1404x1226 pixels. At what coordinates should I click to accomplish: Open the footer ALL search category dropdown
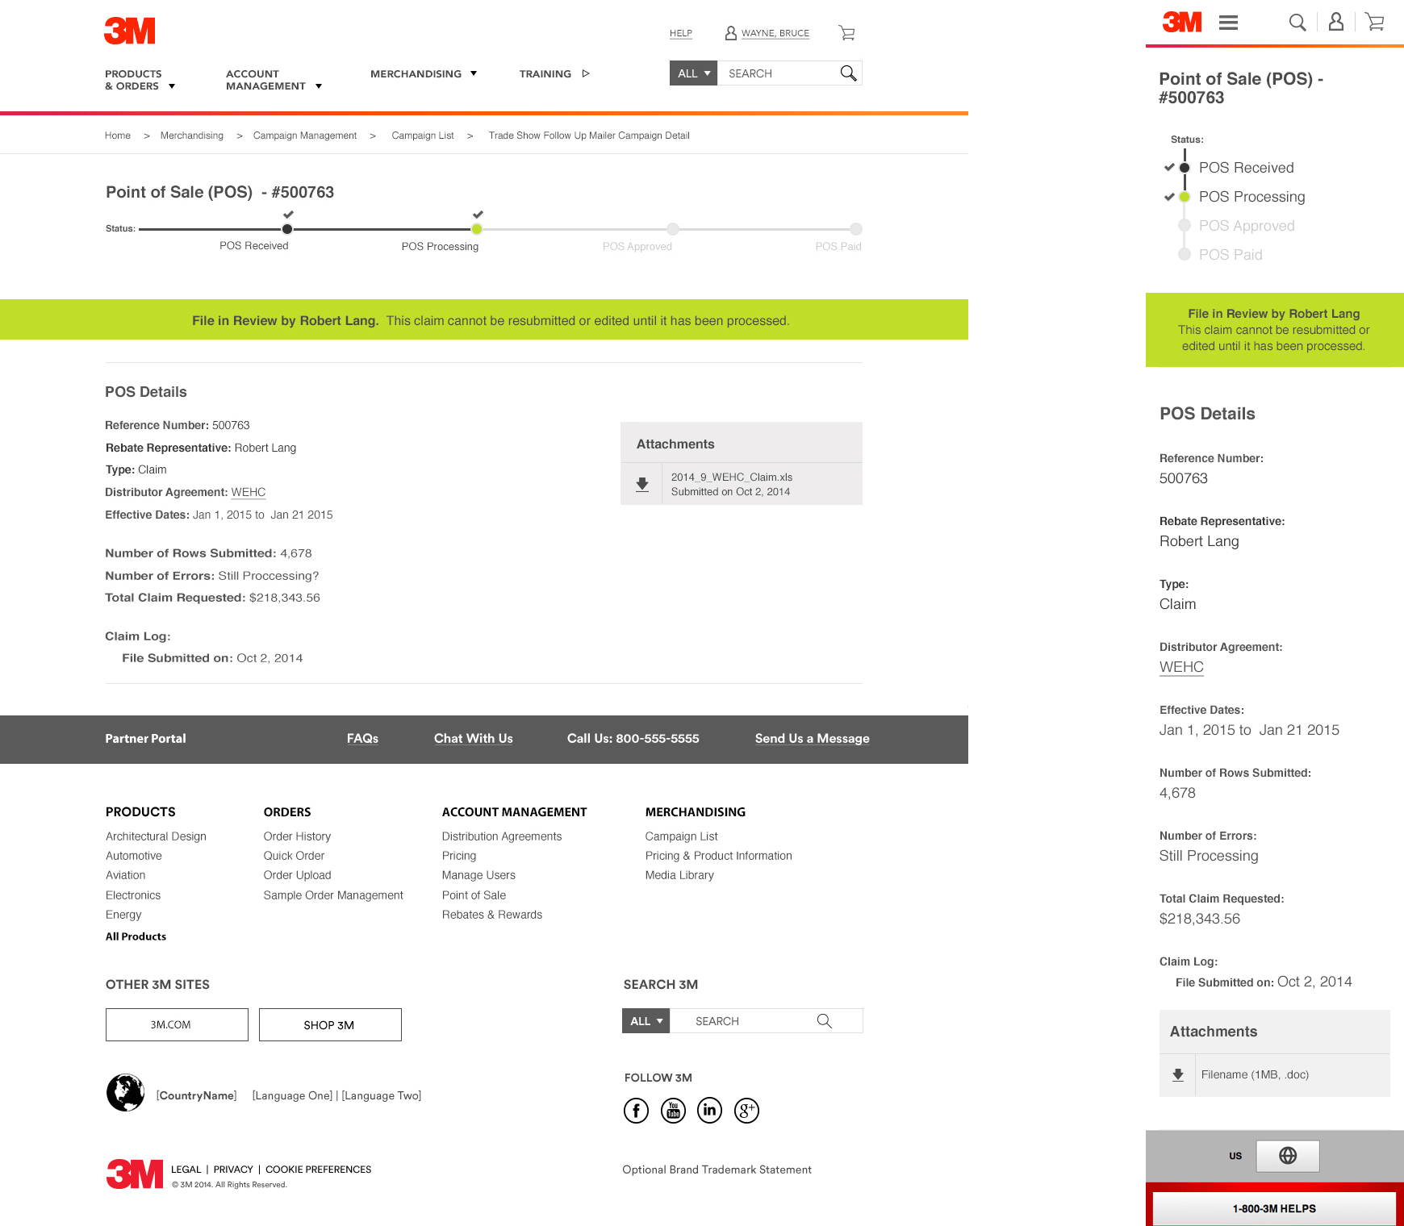click(646, 1021)
